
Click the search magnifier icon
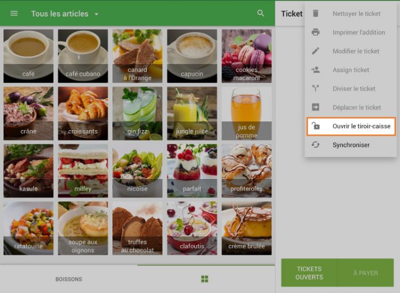click(260, 13)
